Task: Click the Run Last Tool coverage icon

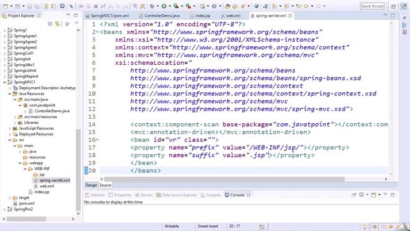Action: point(176,6)
